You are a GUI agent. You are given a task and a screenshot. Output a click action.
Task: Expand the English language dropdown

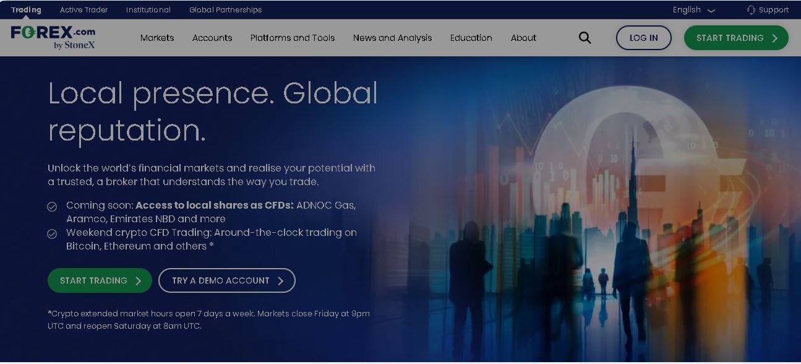click(693, 10)
